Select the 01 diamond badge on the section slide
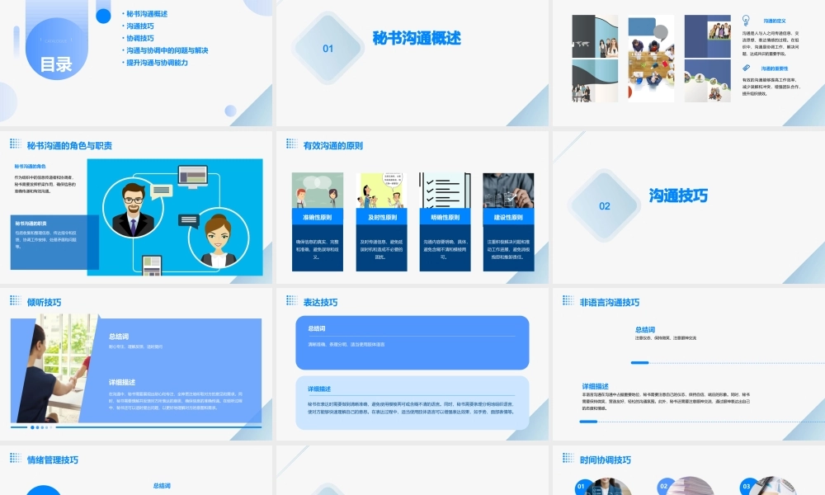 coord(328,49)
